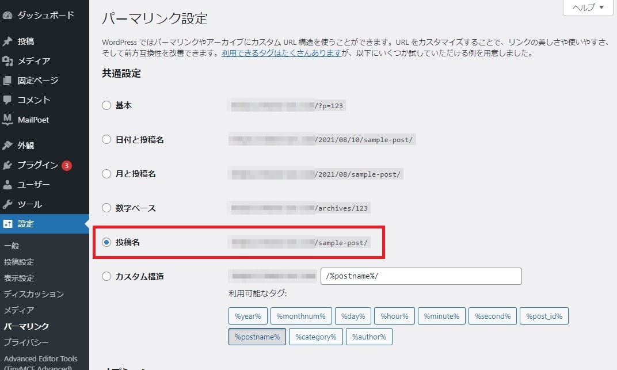
Task: Expand the ヘルプ dropdown tab
Action: (588, 7)
